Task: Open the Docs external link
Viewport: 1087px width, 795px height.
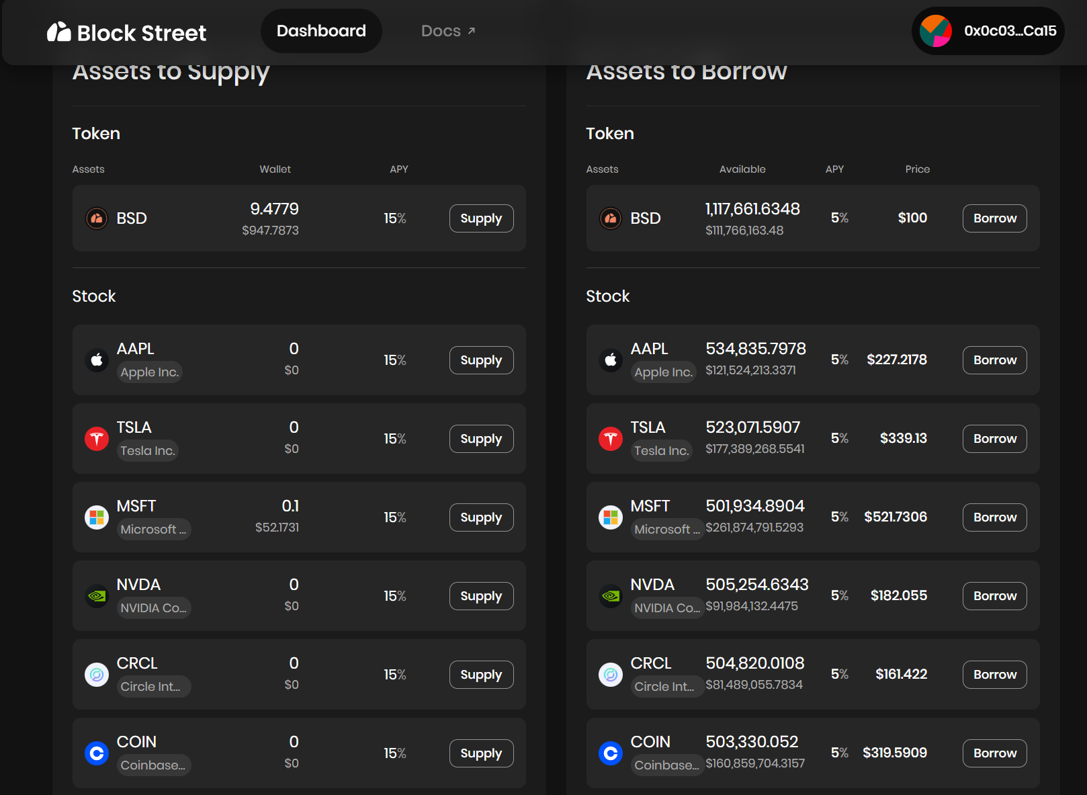Action: (x=448, y=31)
